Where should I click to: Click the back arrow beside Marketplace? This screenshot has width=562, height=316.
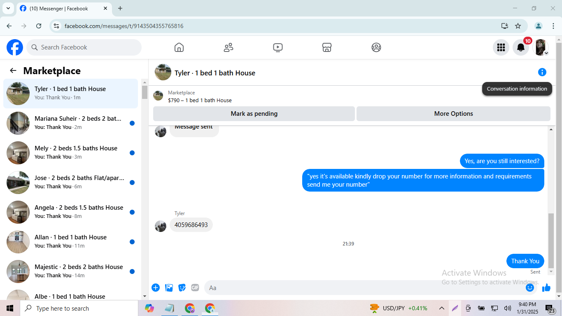click(13, 70)
